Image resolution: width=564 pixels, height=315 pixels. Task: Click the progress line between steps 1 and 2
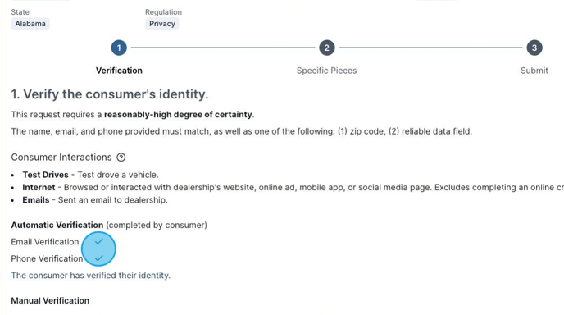223,48
